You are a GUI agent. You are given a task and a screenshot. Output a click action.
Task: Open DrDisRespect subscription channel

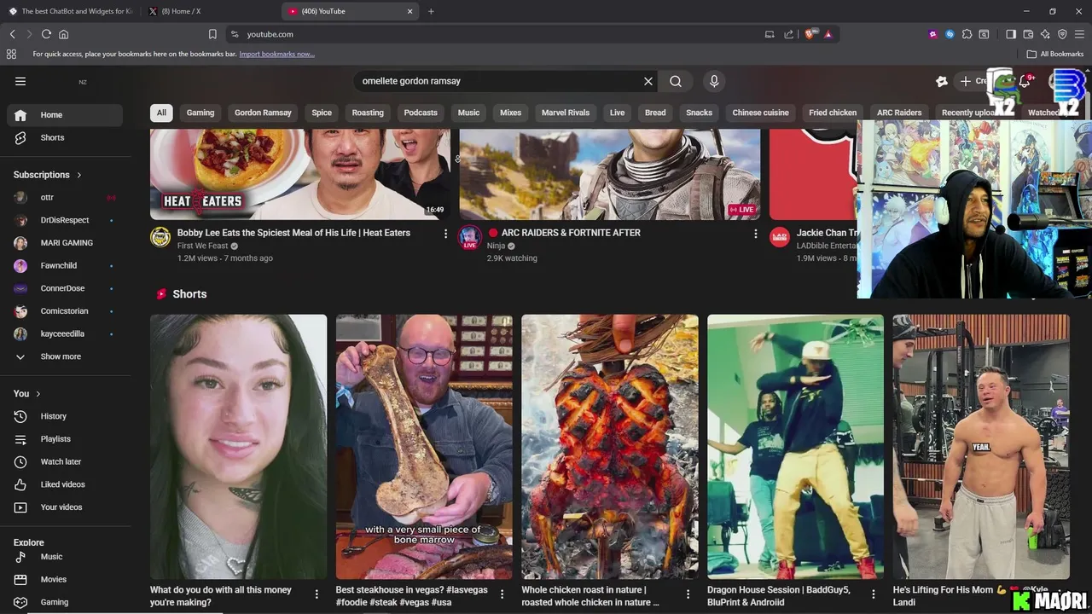(x=65, y=220)
